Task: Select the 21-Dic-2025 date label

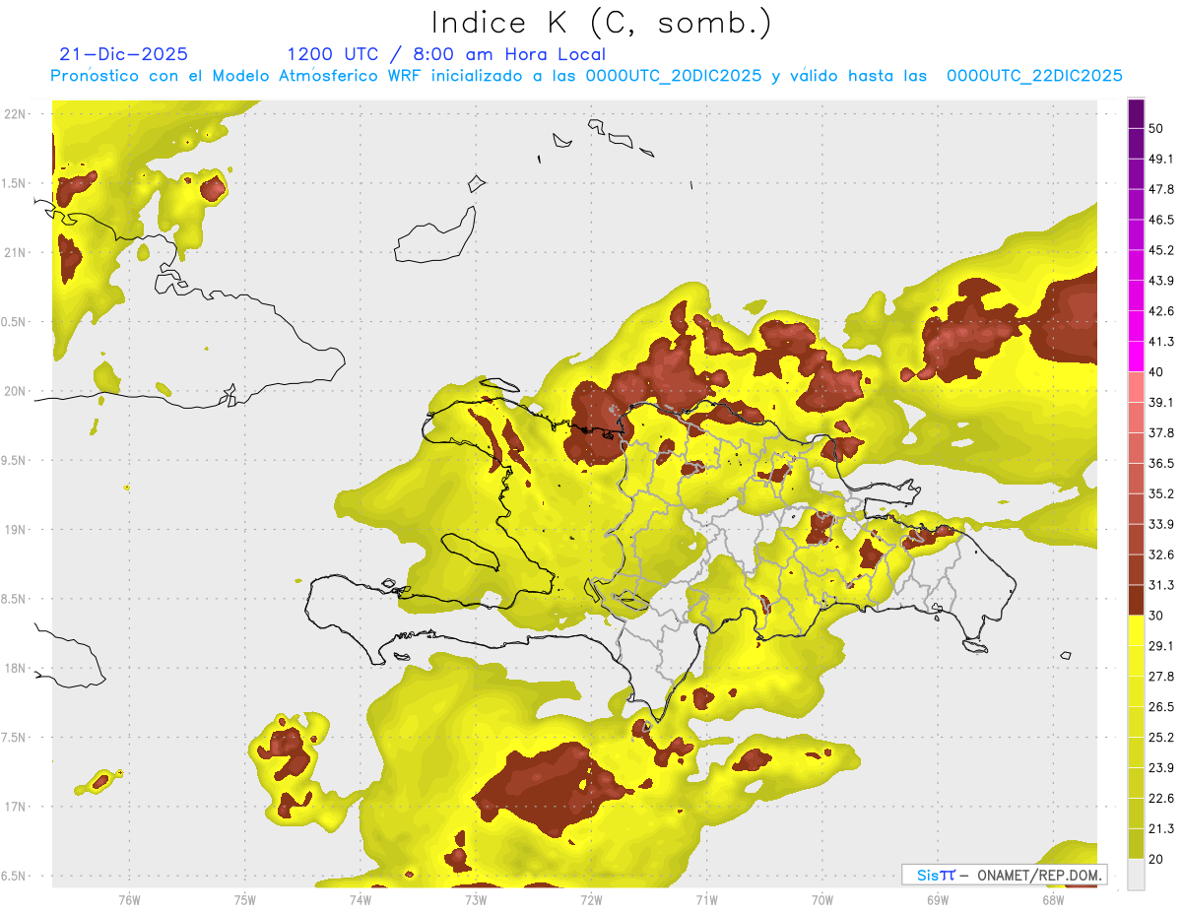Action: click(x=123, y=54)
